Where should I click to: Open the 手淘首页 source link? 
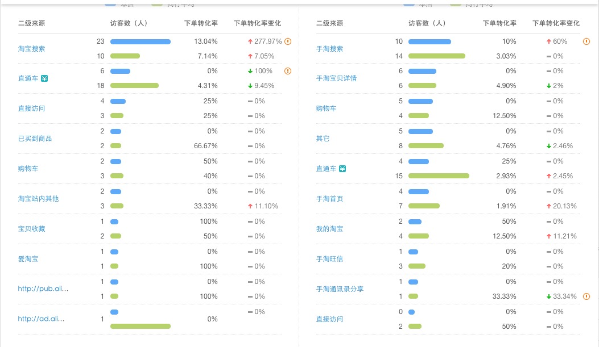329,199
